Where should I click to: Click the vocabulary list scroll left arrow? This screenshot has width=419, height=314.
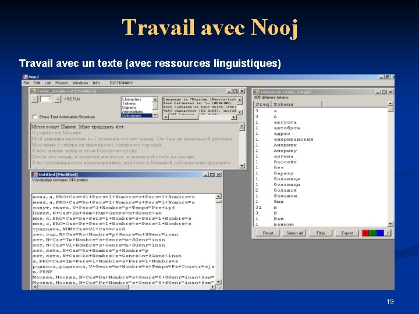tap(35, 287)
